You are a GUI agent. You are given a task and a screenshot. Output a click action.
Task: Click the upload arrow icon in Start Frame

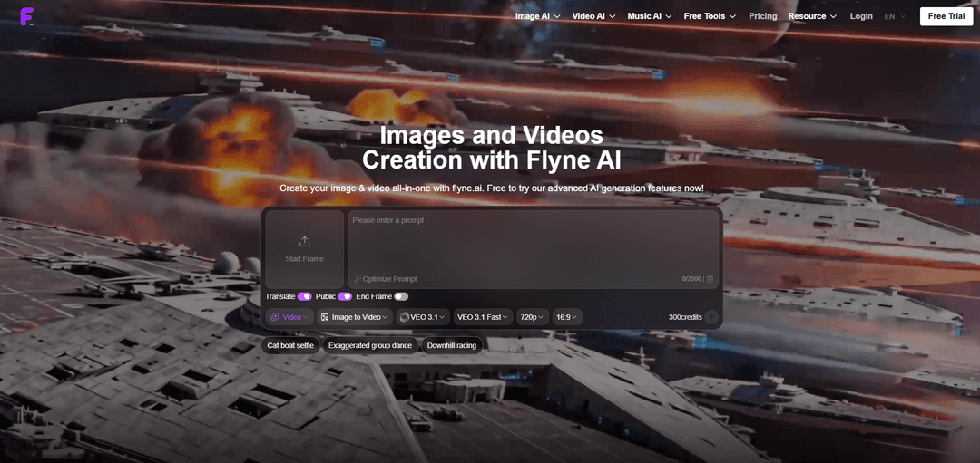(304, 242)
